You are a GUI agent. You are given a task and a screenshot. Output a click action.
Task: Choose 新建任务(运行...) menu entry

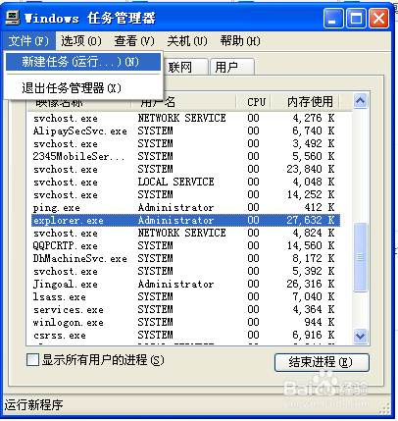[83, 62]
